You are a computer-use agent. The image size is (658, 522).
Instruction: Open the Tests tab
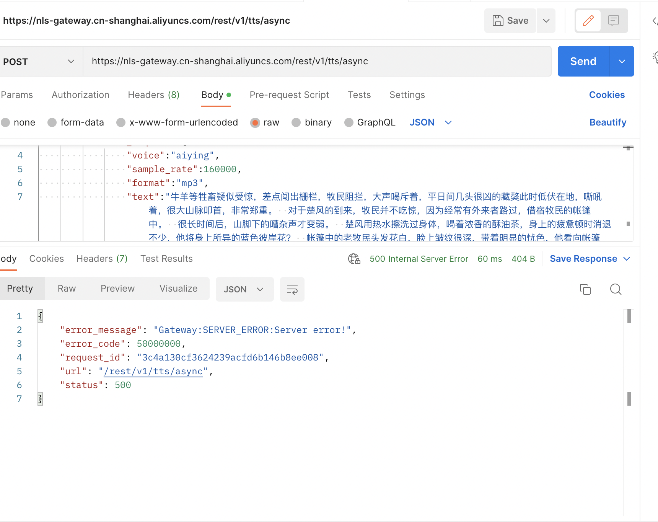[359, 95]
